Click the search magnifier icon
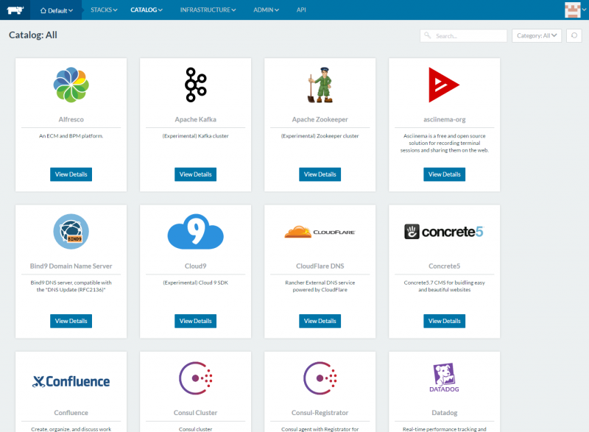The height and width of the screenshot is (432, 589). point(428,35)
